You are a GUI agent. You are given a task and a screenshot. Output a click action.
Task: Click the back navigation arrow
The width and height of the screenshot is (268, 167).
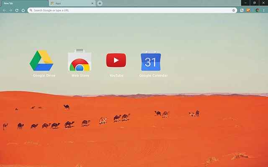[x=4, y=10]
